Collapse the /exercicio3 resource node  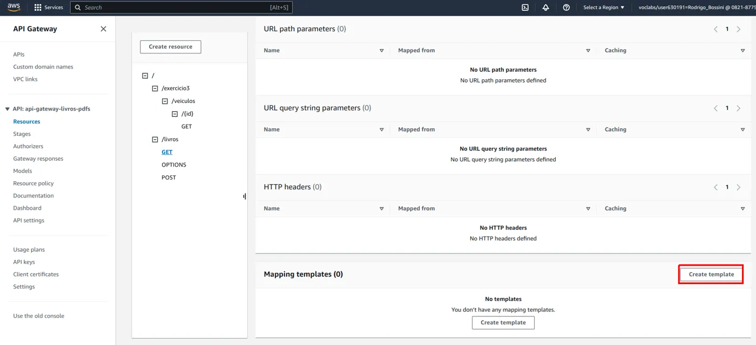(155, 88)
